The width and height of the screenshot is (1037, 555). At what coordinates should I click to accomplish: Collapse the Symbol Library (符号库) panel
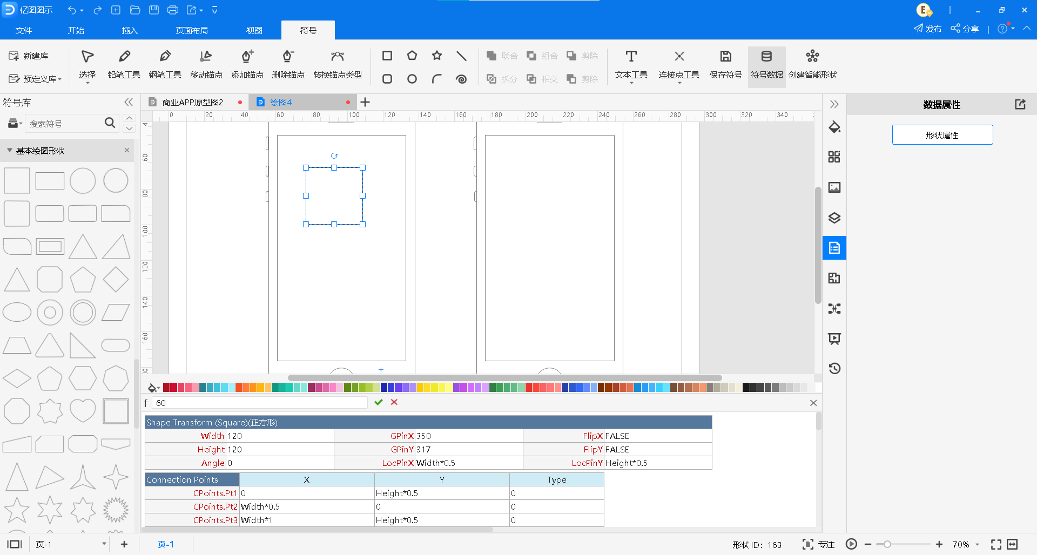tap(129, 102)
